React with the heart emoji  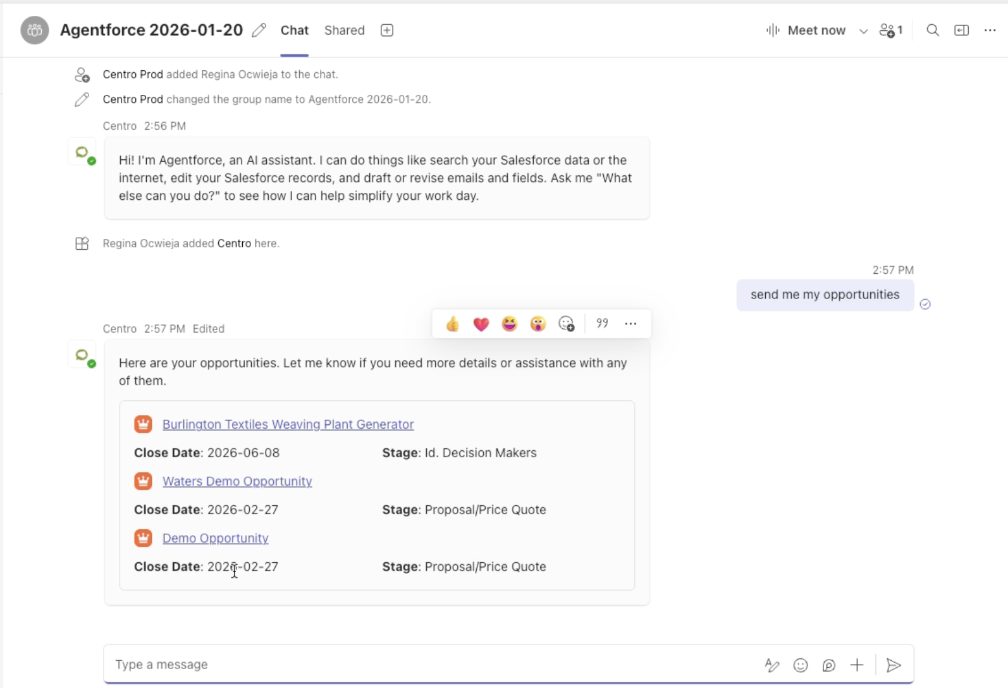pos(481,324)
